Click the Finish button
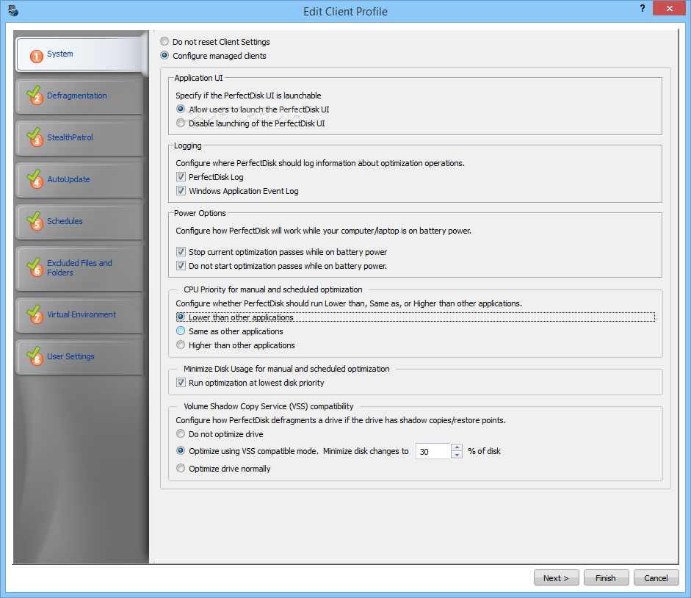Screen dimensions: 691x598 click(606, 577)
